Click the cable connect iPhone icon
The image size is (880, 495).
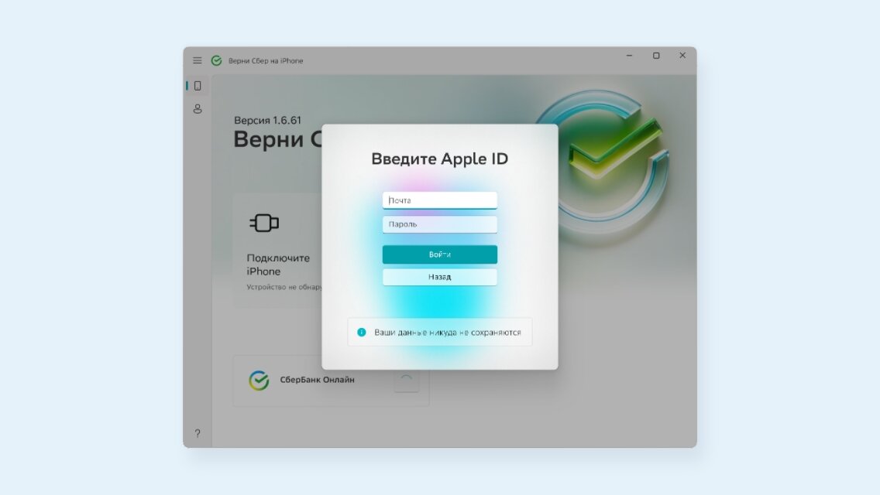(264, 223)
